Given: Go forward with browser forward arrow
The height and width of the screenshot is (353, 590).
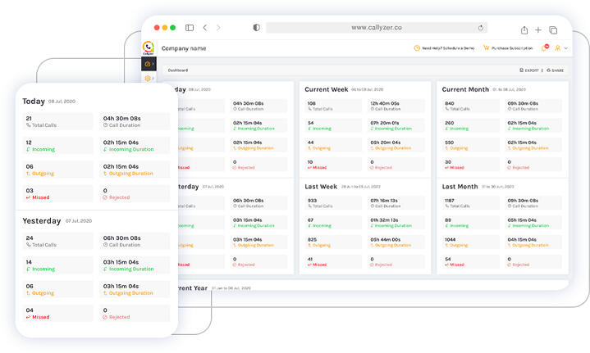Looking at the screenshot, I should 218,28.
